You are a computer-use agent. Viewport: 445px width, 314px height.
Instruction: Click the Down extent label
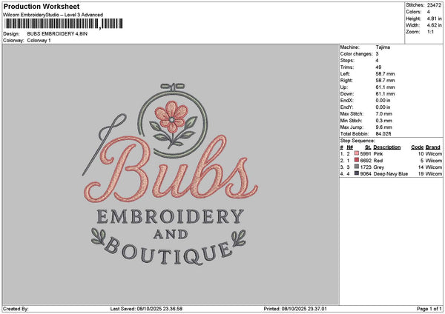[347, 94]
